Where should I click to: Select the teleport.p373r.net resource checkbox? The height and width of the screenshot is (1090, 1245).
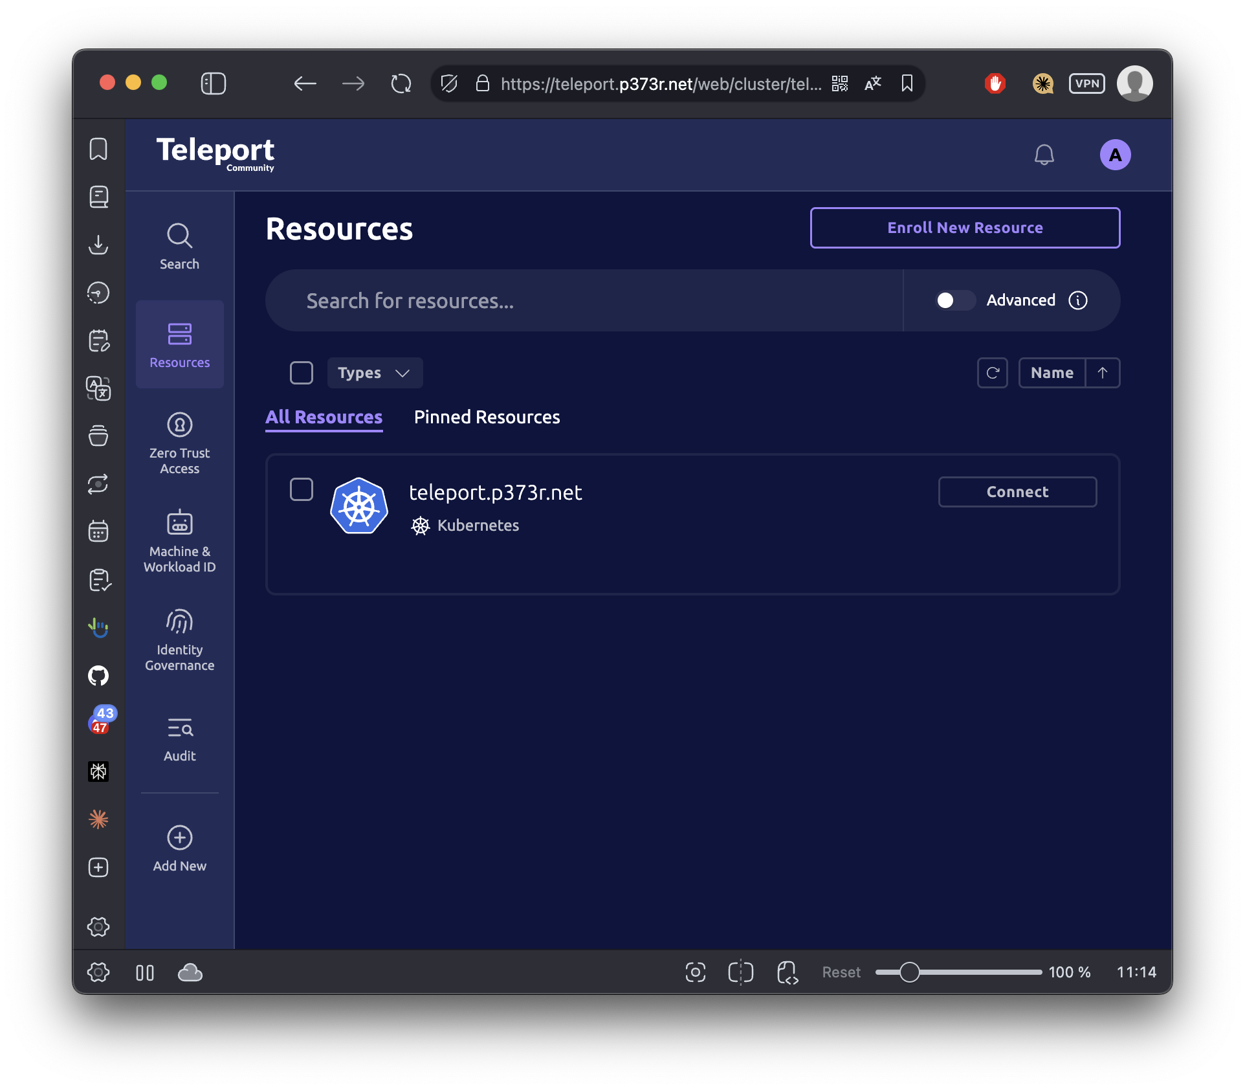pyautogui.click(x=302, y=489)
